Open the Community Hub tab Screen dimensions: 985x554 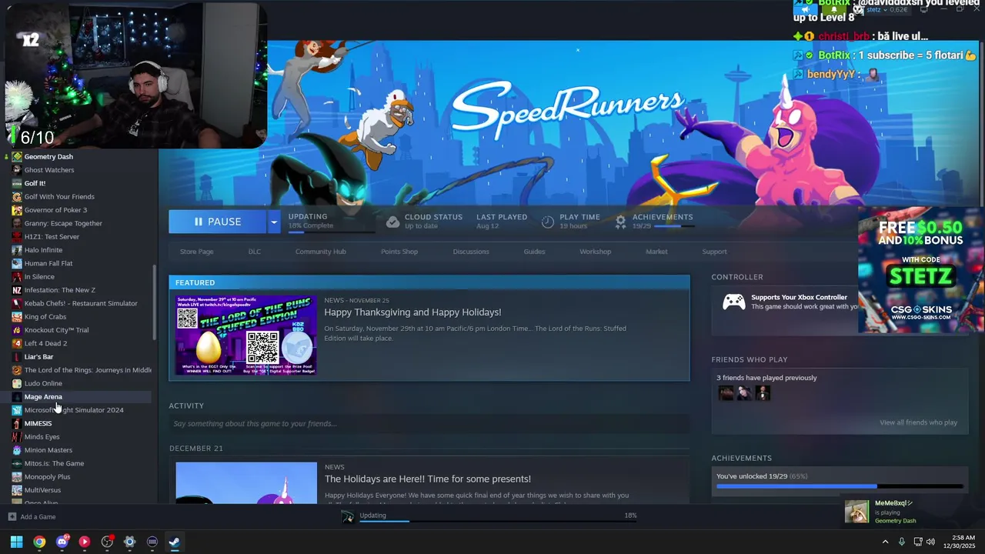coord(321,252)
